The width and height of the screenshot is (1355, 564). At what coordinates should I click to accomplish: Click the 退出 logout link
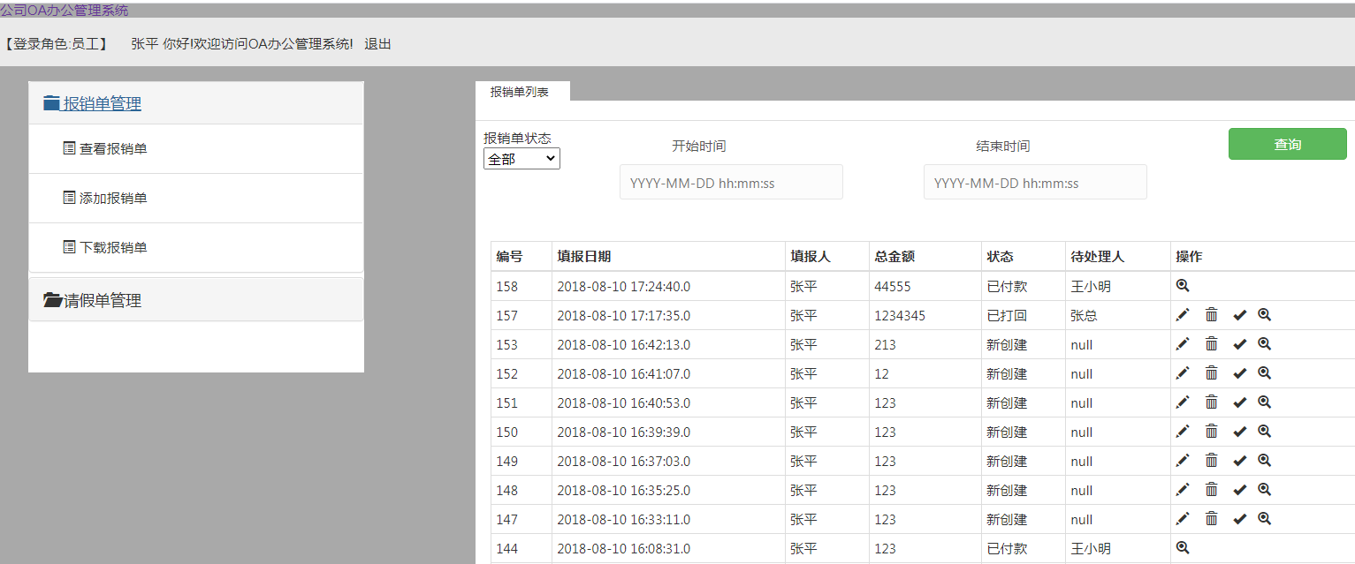point(377,43)
